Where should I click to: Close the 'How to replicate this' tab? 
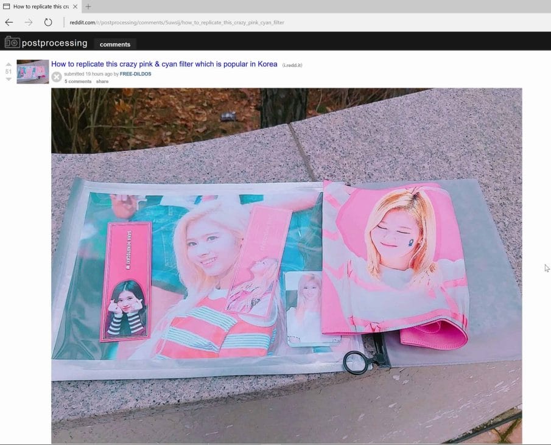click(x=75, y=7)
